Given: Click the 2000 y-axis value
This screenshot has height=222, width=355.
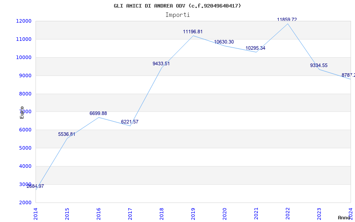Looking at the screenshot, I should 25,202.
